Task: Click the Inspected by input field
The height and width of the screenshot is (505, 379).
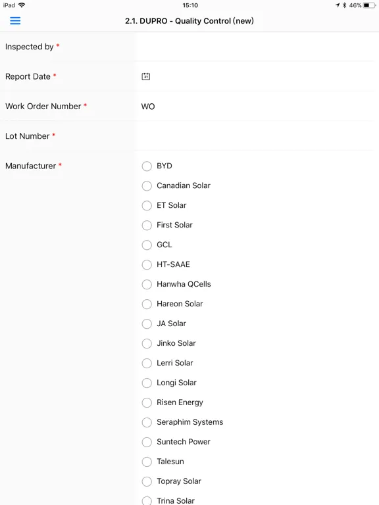Action: pyautogui.click(x=255, y=47)
